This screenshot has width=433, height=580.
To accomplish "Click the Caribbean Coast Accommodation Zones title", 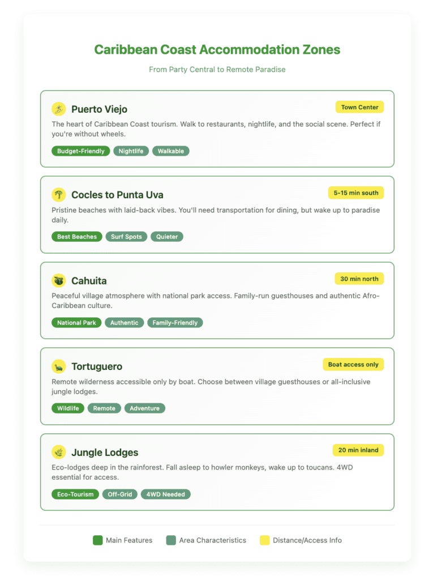I will 217,50.
